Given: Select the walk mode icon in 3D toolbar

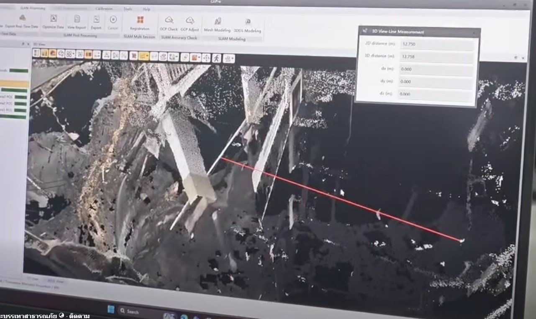Looking at the screenshot, I should pyautogui.click(x=216, y=58).
